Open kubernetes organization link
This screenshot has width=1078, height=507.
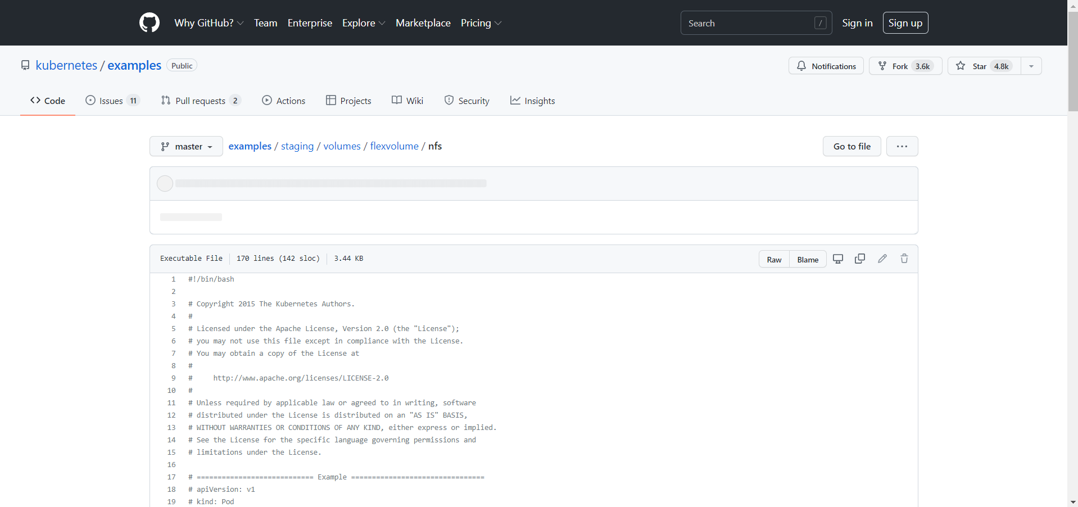coord(66,65)
